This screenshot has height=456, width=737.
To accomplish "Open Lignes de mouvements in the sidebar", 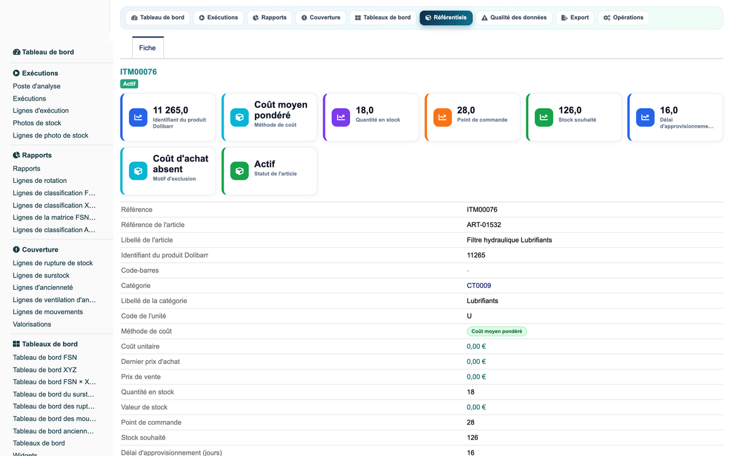I will [48, 312].
